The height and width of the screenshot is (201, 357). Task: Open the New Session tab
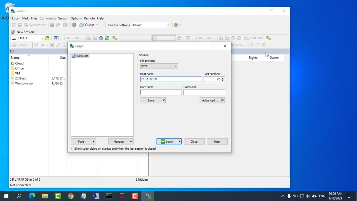pyautogui.click(x=22, y=32)
